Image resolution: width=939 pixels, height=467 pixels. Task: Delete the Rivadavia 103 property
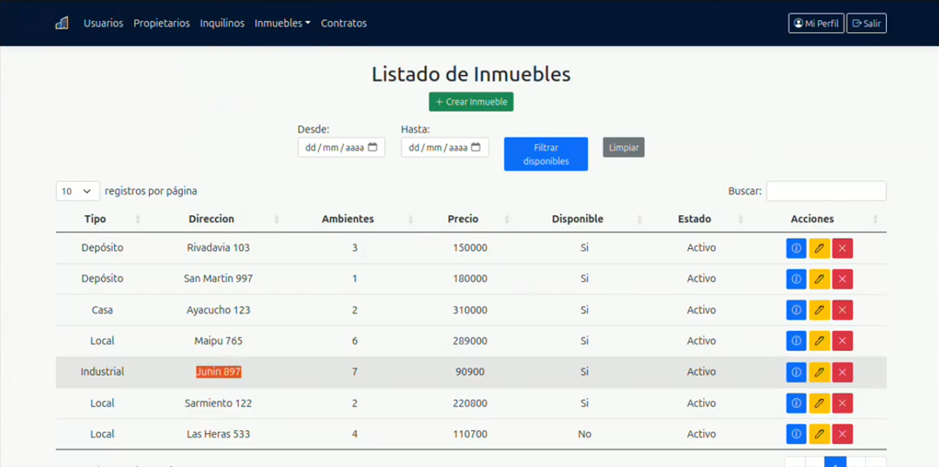(x=842, y=247)
